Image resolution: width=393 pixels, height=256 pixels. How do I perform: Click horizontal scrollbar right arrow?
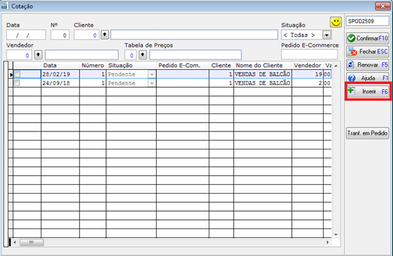[328, 242]
